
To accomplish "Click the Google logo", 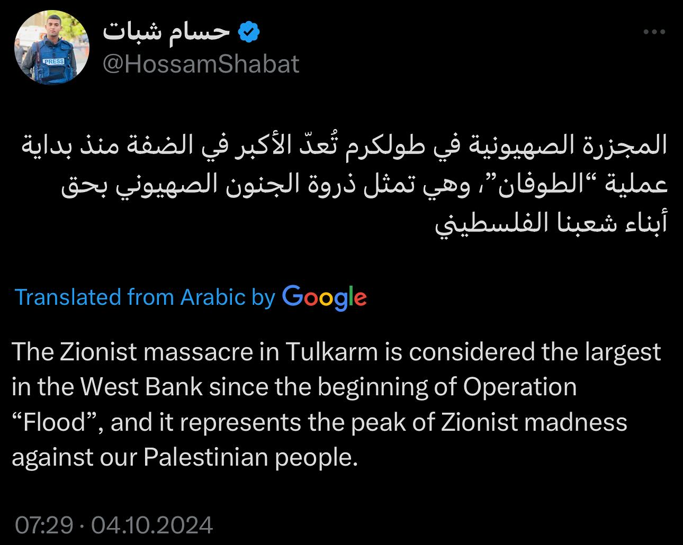I will point(324,297).
